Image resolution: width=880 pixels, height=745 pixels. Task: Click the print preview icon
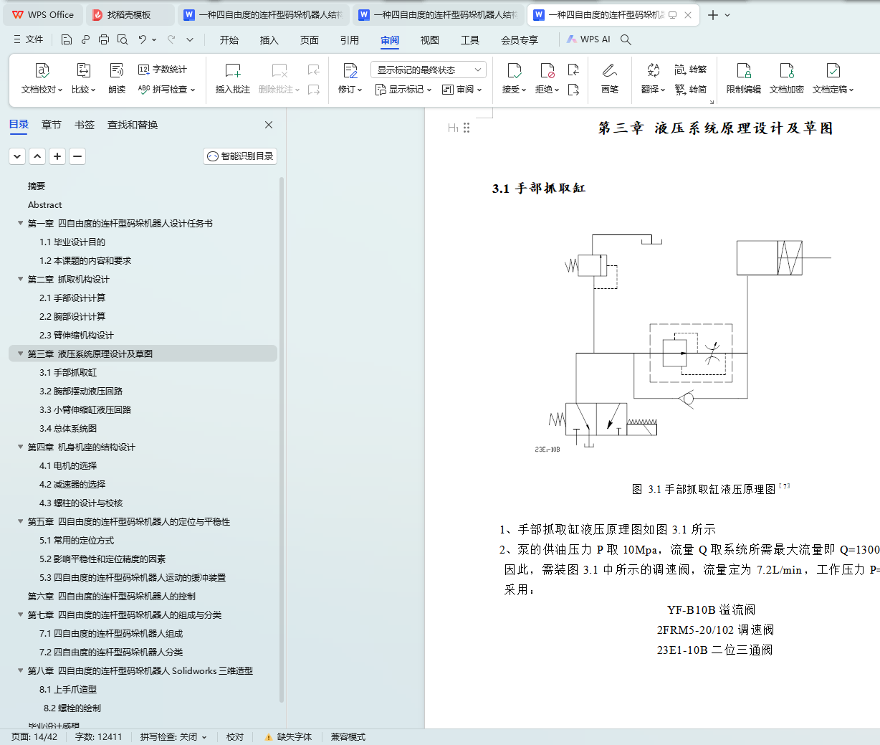coord(123,39)
